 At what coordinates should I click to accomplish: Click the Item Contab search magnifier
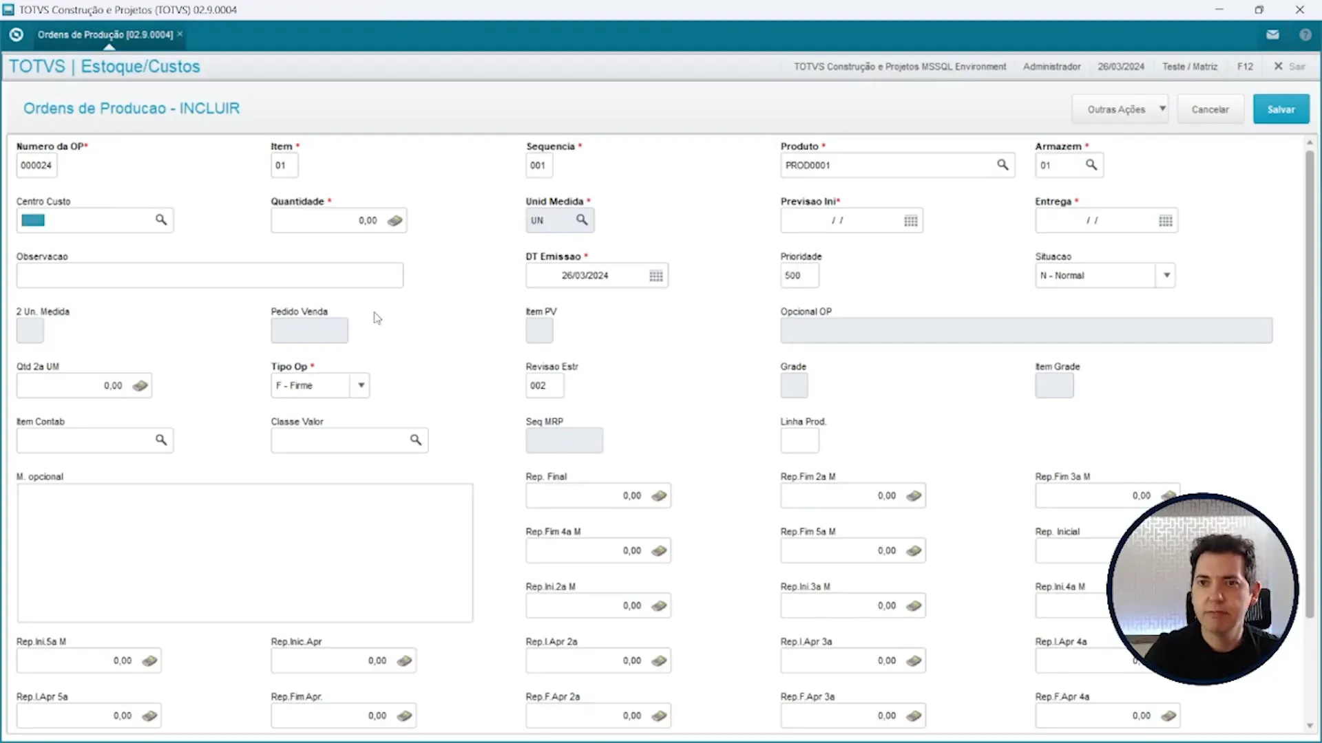[x=162, y=440]
